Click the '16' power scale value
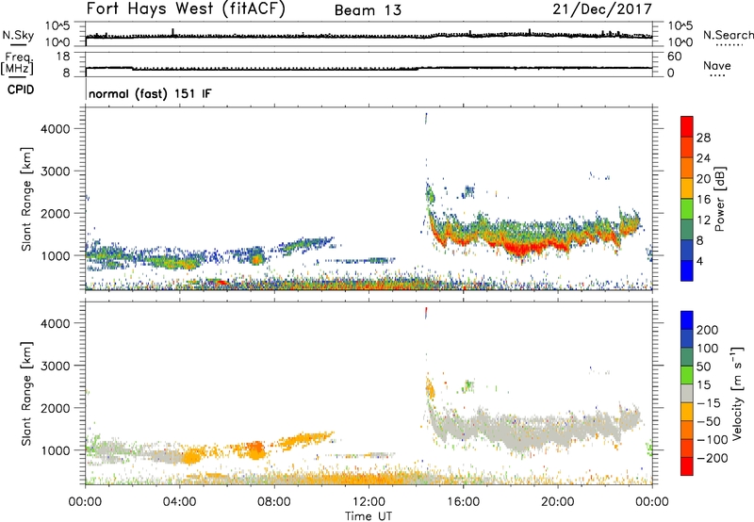 pos(703,200)
